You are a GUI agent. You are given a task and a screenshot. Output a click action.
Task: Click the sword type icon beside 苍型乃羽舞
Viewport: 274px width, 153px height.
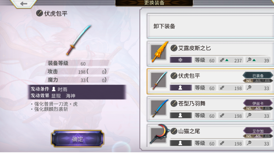pyautogui.click(x=174, y=104)
